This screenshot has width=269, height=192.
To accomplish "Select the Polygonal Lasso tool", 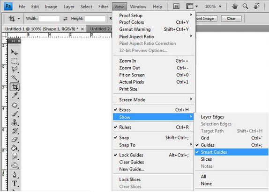I will pos(15,69).
